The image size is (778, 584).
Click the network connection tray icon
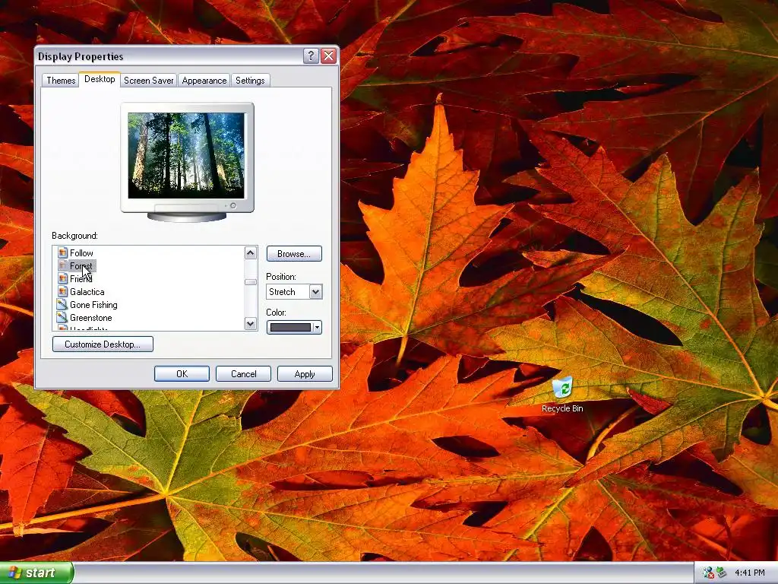(x=721, y=573)
